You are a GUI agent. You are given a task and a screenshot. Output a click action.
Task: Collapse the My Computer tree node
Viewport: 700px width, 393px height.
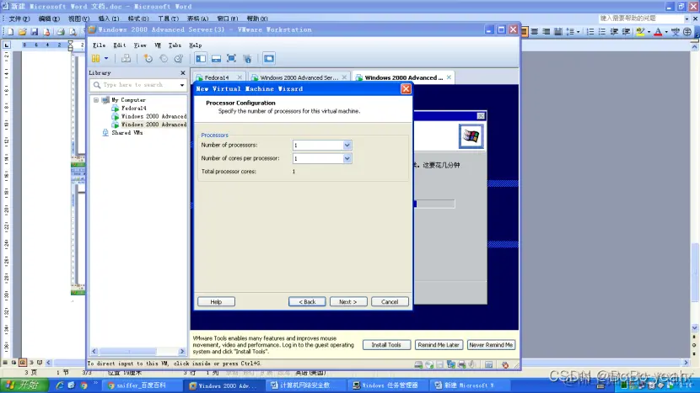click(x=96, y=100)
